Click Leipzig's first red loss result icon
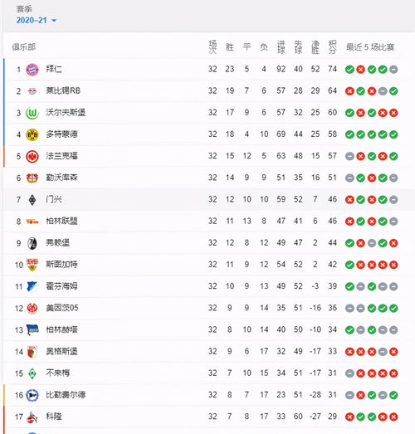This screenshot has height=434, width=415. click(x=349, y=91)
